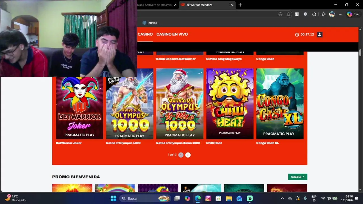Open the browser extensions puzzle icon
Viewport: 363px width, 204px height.
click(314, 14)
